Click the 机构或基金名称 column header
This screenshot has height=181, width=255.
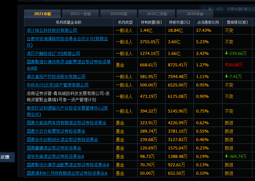pyautogui.click(x=68, y=22)
